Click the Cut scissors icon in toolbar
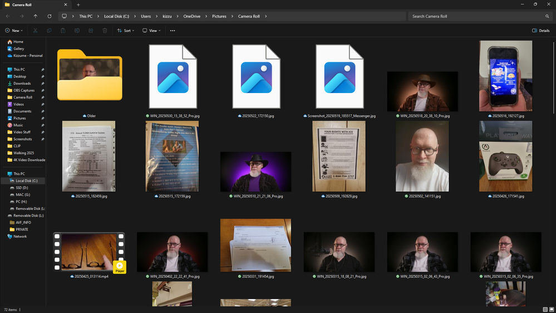The width and height of the screenshot is (556, 313). pyautogui.click(x=35, y=31)
